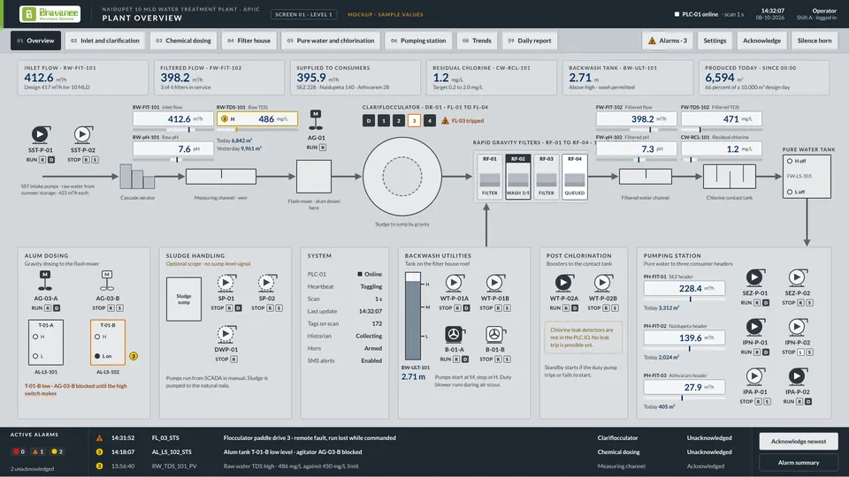
Task: Select IPN-P-01 pump icon
Action: click(x=754, y=327)
